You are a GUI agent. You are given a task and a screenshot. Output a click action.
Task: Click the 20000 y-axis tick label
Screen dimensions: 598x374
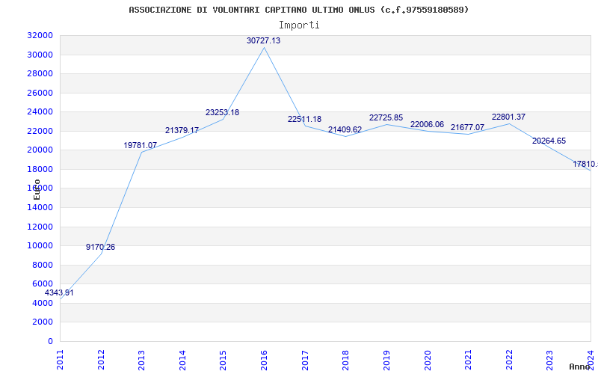[40, 150]
